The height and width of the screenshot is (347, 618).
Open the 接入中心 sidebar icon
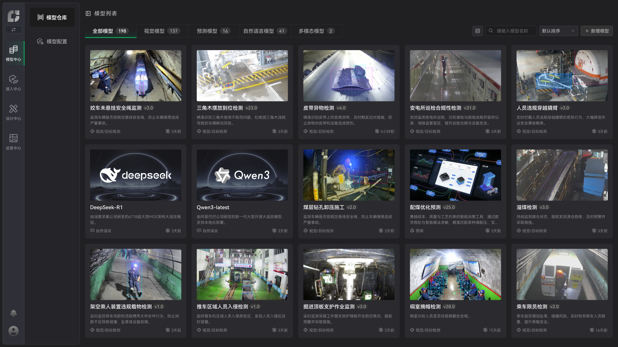(x=13, y=83)
